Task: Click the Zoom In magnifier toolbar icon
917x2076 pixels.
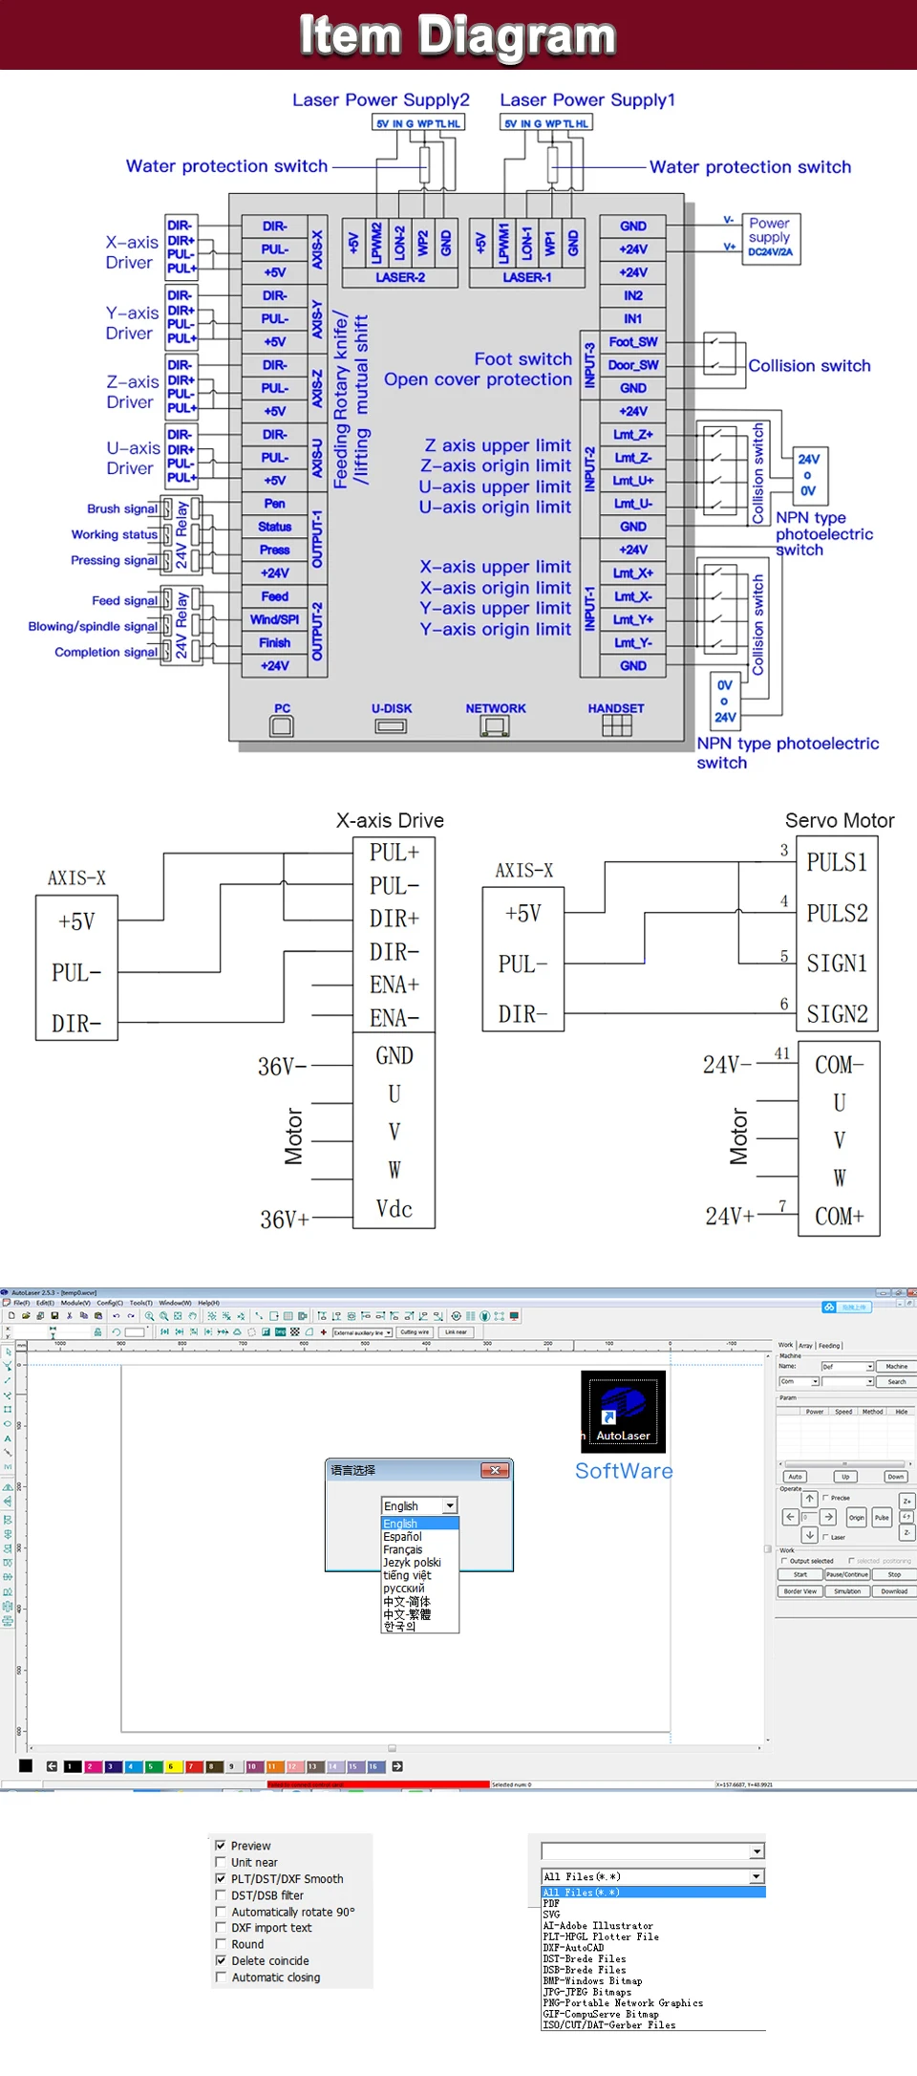Action: pos(149,1316)
